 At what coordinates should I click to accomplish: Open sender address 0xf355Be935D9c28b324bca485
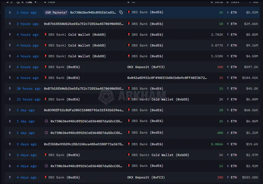point(84,144)
